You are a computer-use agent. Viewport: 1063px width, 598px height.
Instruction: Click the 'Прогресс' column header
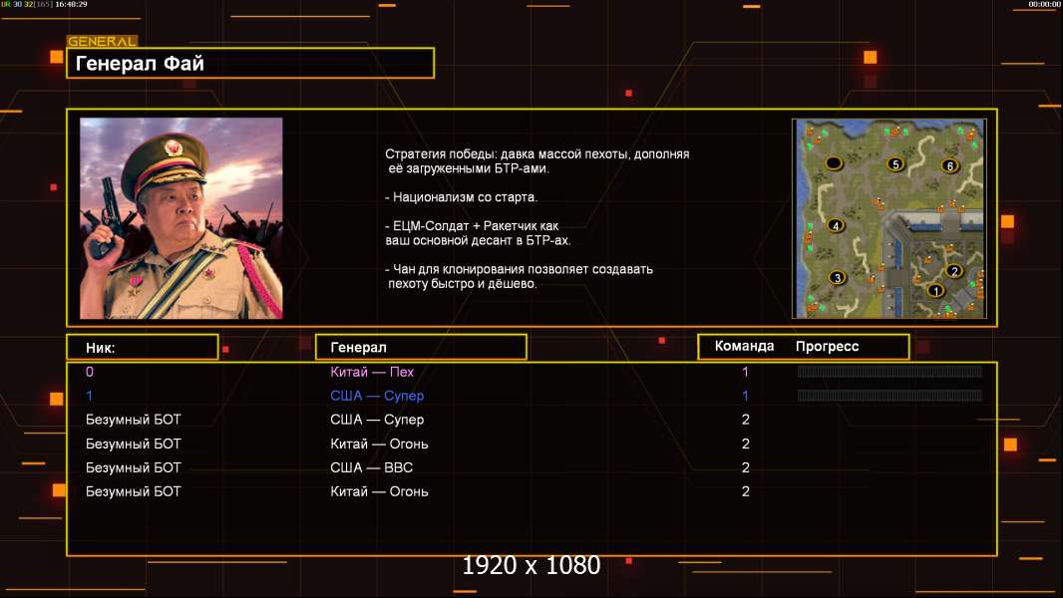[827, 346]
